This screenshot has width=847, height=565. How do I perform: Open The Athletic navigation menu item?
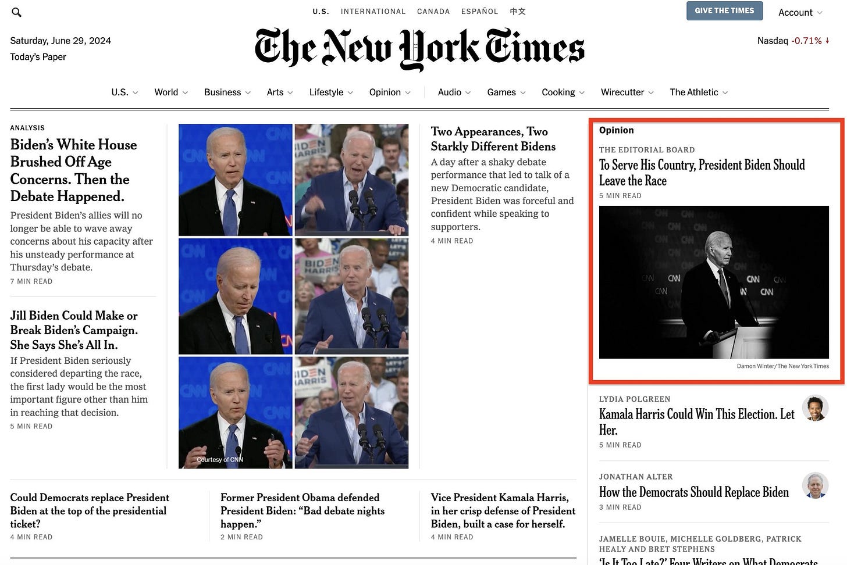[694, 92]
